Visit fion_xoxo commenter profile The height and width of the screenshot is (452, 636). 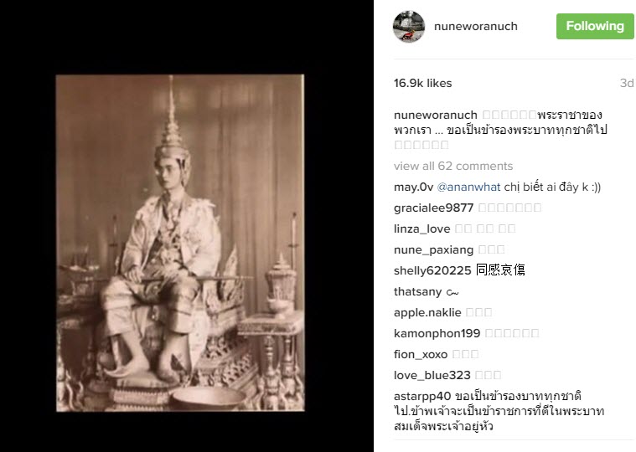[421, 354]
